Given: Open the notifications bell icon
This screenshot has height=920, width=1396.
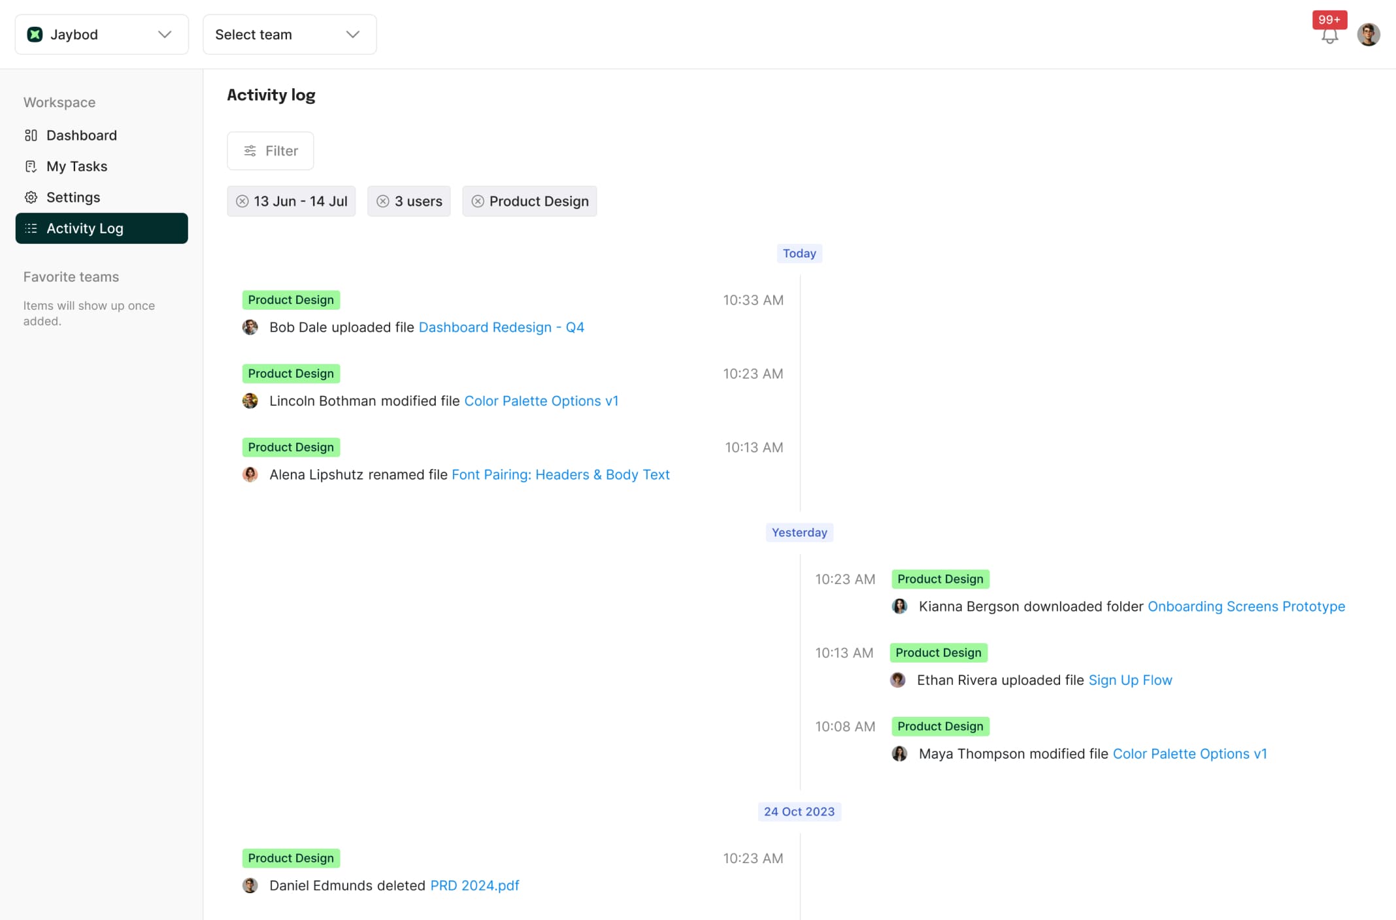Looking at the screenshot, I should coord(1329,37).
